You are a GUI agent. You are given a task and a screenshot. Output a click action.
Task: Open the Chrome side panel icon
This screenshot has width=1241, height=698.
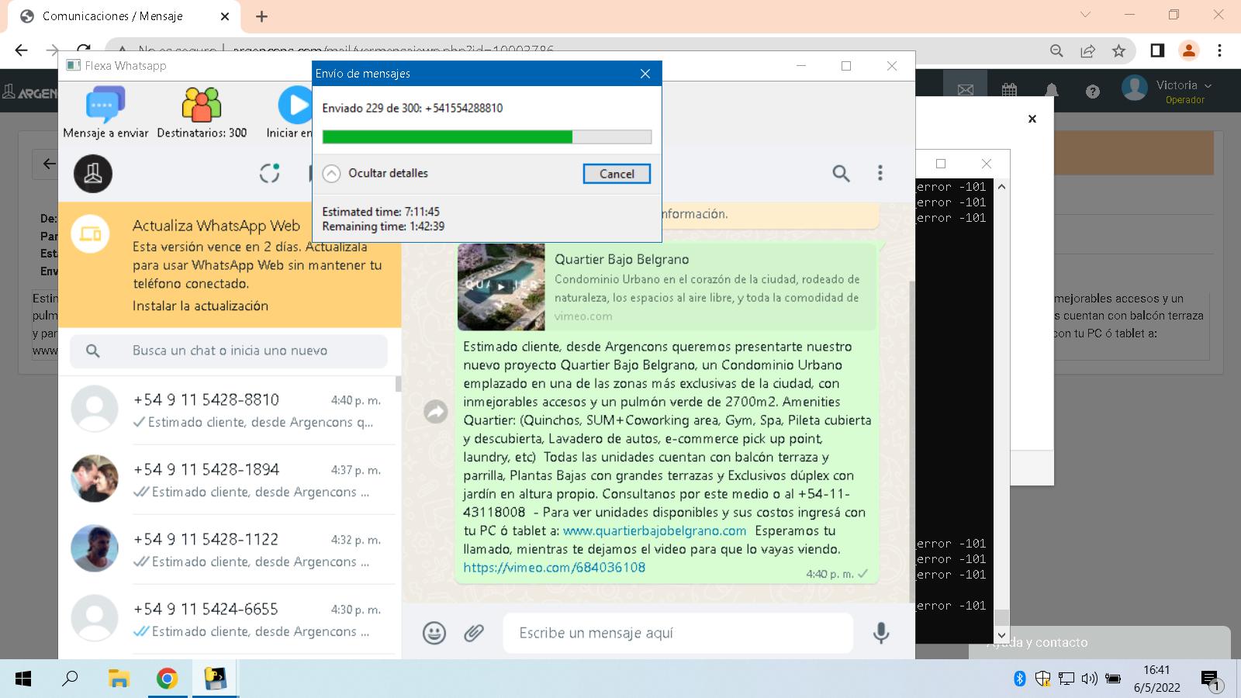click(1157, 50)
